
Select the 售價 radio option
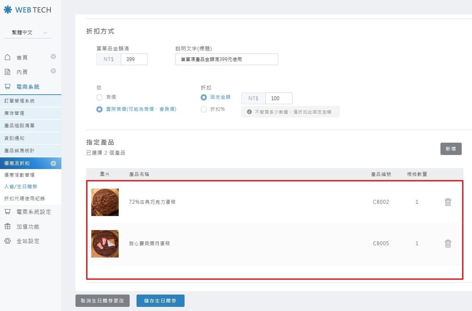pyautogui.click(x=99, y=97)
